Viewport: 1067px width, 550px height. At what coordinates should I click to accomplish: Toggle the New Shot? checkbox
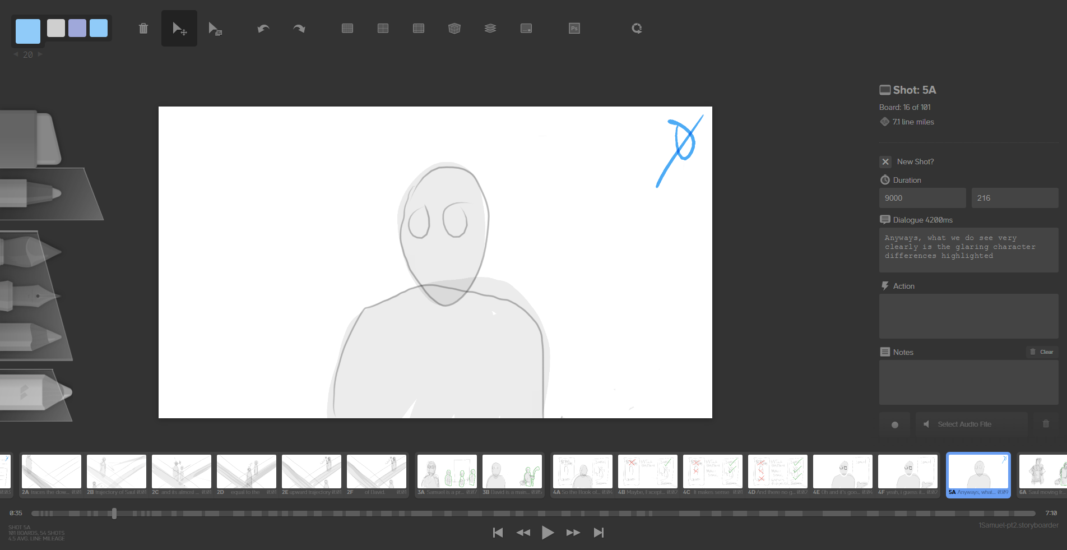(x=885, y=161)
